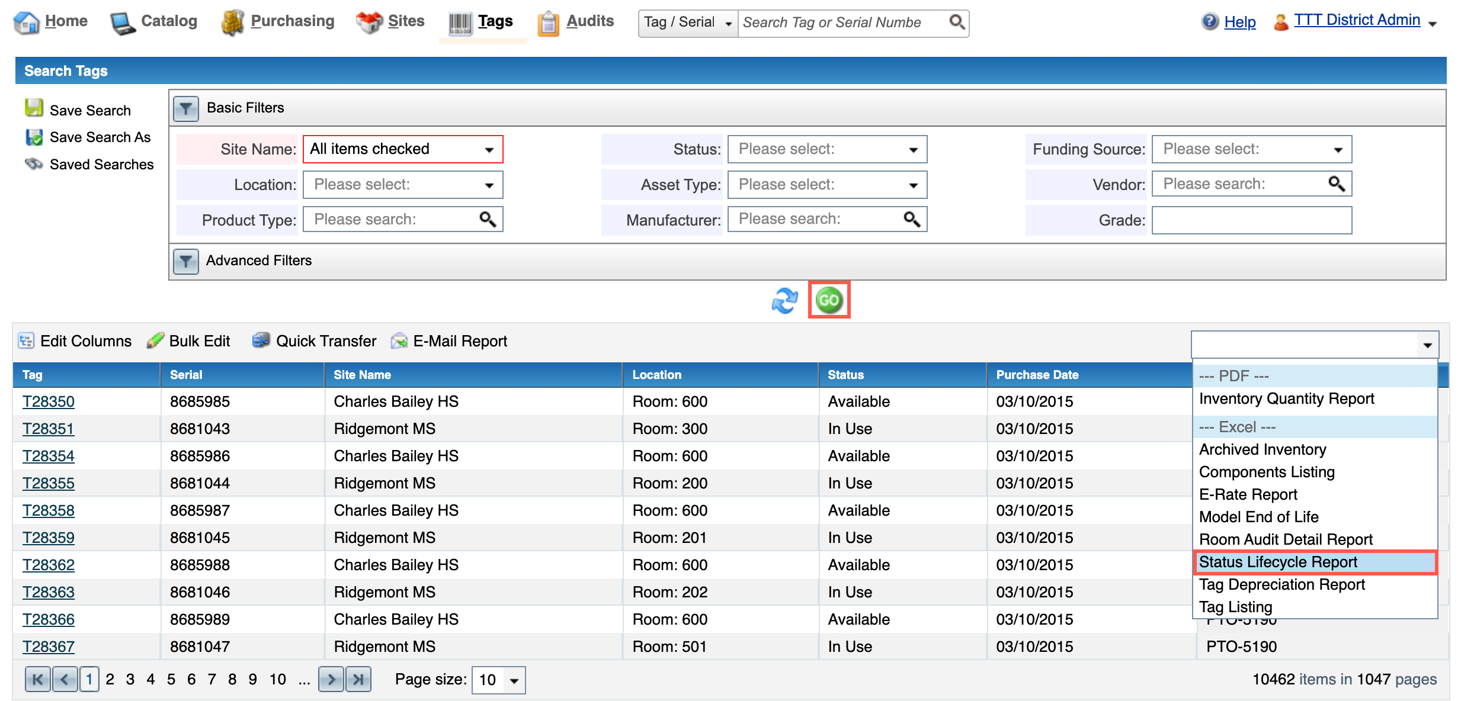This screenshot has width=1461, height=701.
Task: Sort by the Status column header
Action: (x=845, y=375)
